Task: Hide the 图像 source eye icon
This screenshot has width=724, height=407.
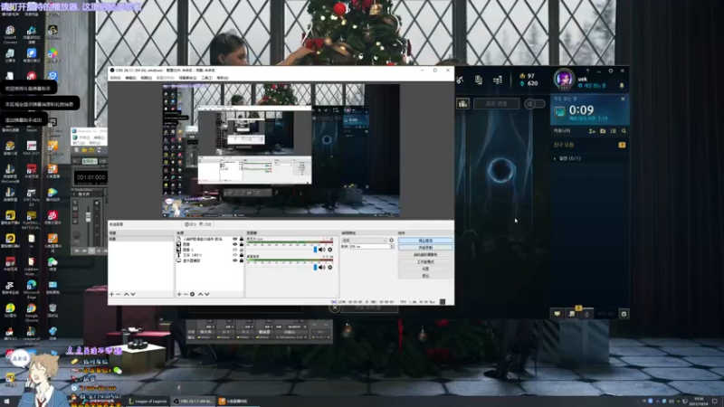Action: tap(235, 244)
